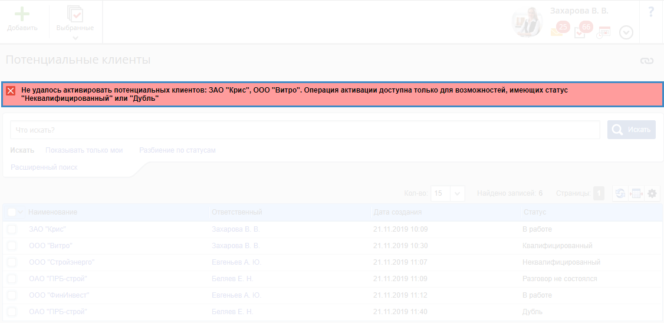Click the Найдено записей: 6 label
Screen dimensions: 664x323
click(x=510, y=193)
